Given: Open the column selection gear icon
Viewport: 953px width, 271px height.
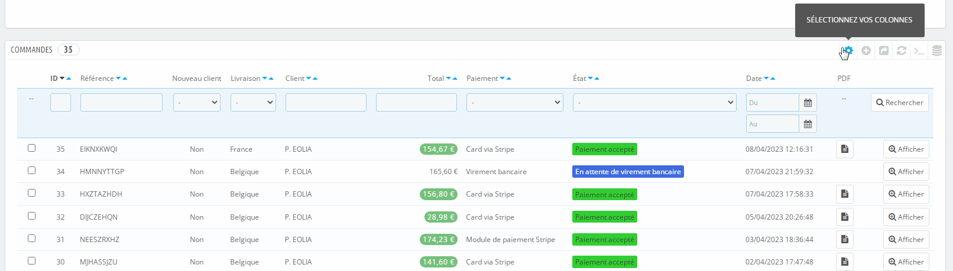Looking at the screenshot, I should 848,51.
